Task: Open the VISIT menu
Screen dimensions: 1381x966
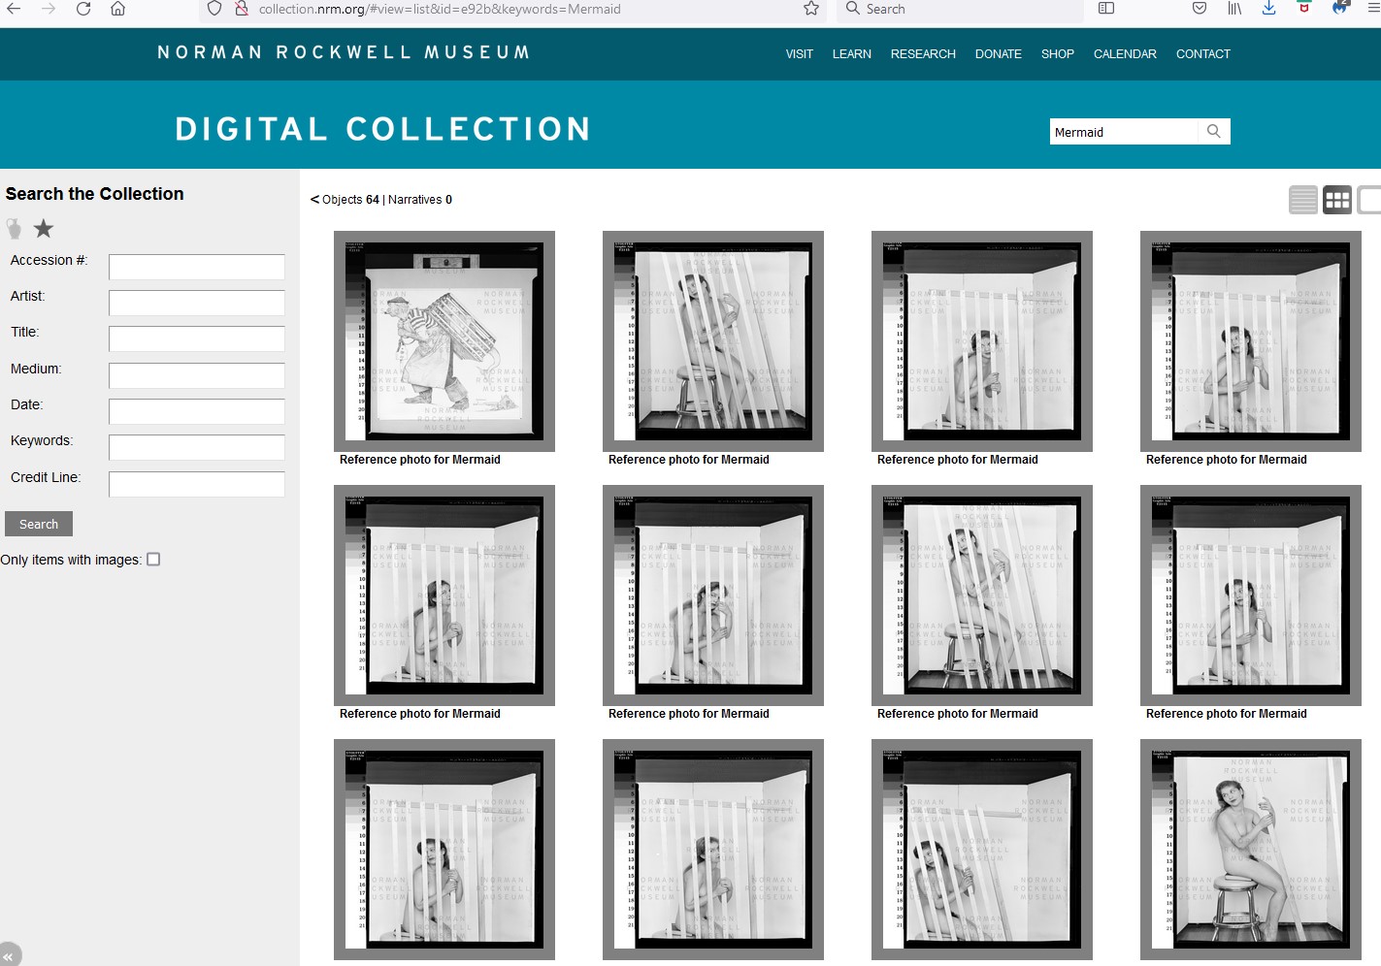Action: pyautogui.click(x=800, y=54)
